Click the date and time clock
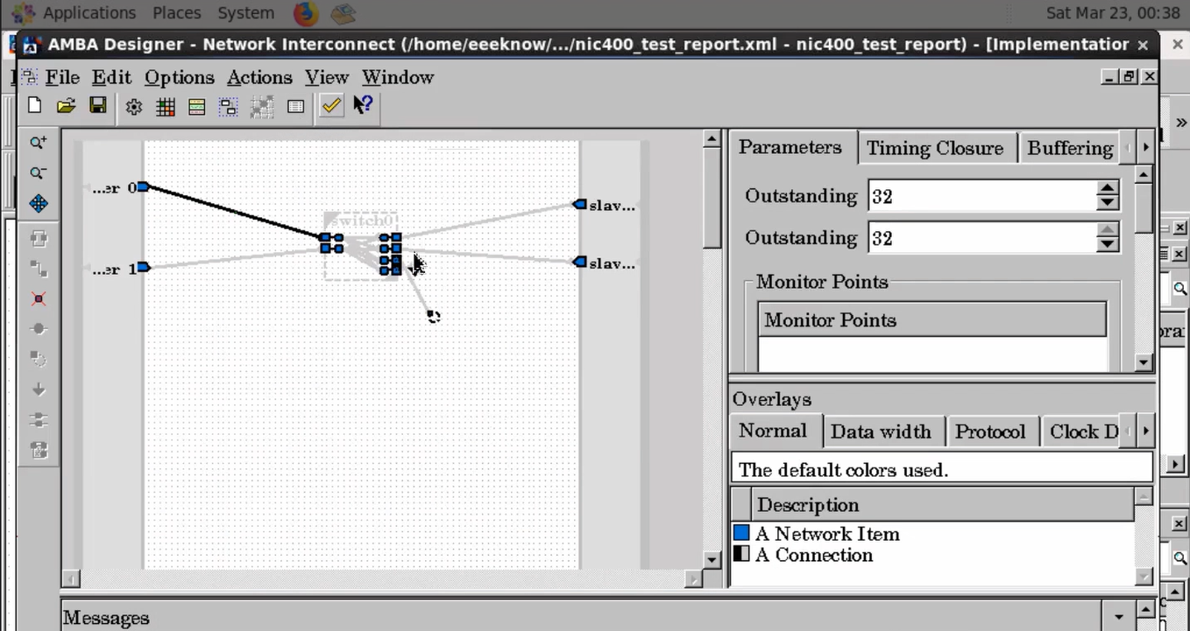The height and width of the screenshot is (631, 1190). pyautogui.click(x=1113, y=13)
